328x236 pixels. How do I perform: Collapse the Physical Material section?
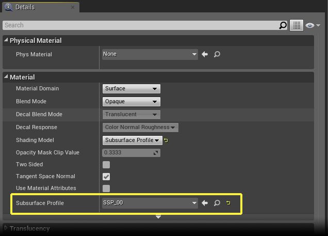point(6,41)
